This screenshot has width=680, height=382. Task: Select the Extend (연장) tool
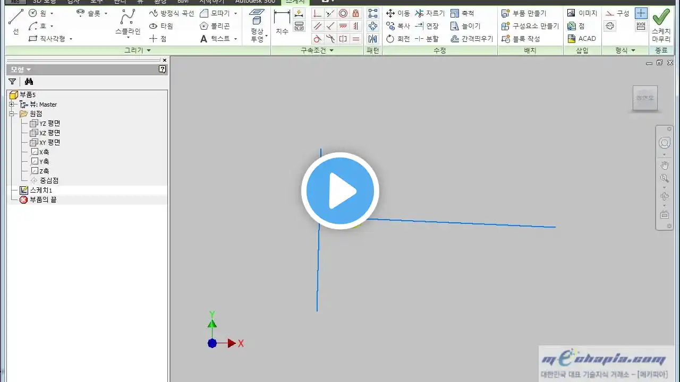(x=427, y=26)
